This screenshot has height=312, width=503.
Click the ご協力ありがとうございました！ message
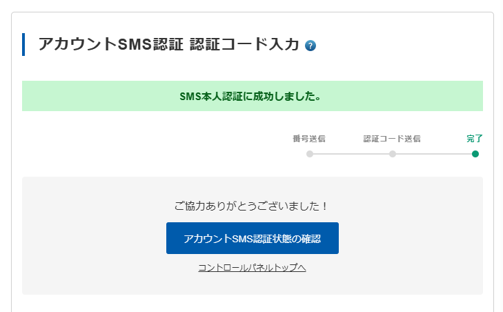coord(252,206)
